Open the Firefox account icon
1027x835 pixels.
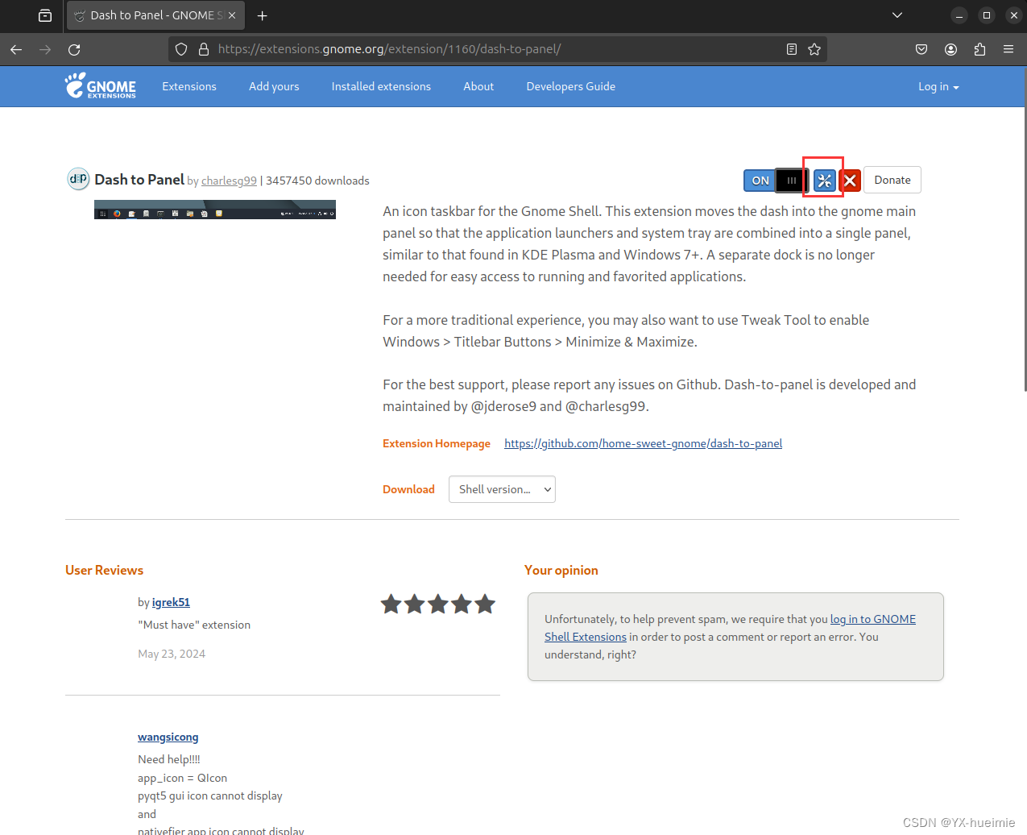(x=950, y=49)
